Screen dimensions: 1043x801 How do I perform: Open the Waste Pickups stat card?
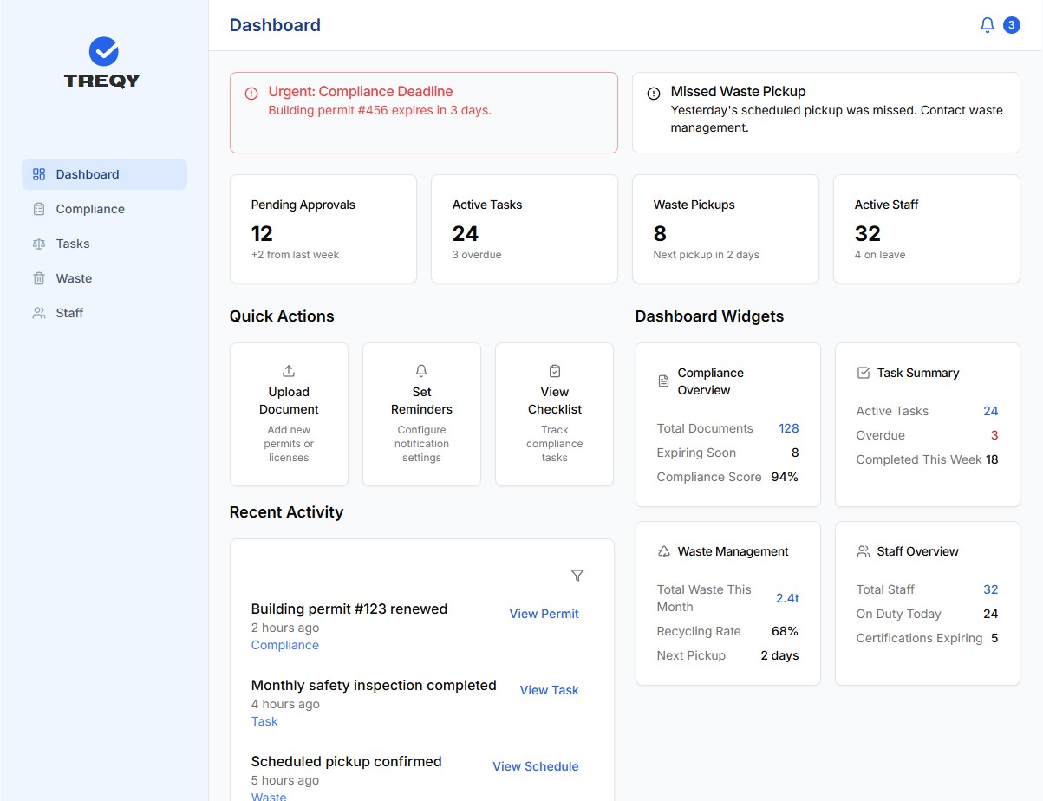click(726, 229)
